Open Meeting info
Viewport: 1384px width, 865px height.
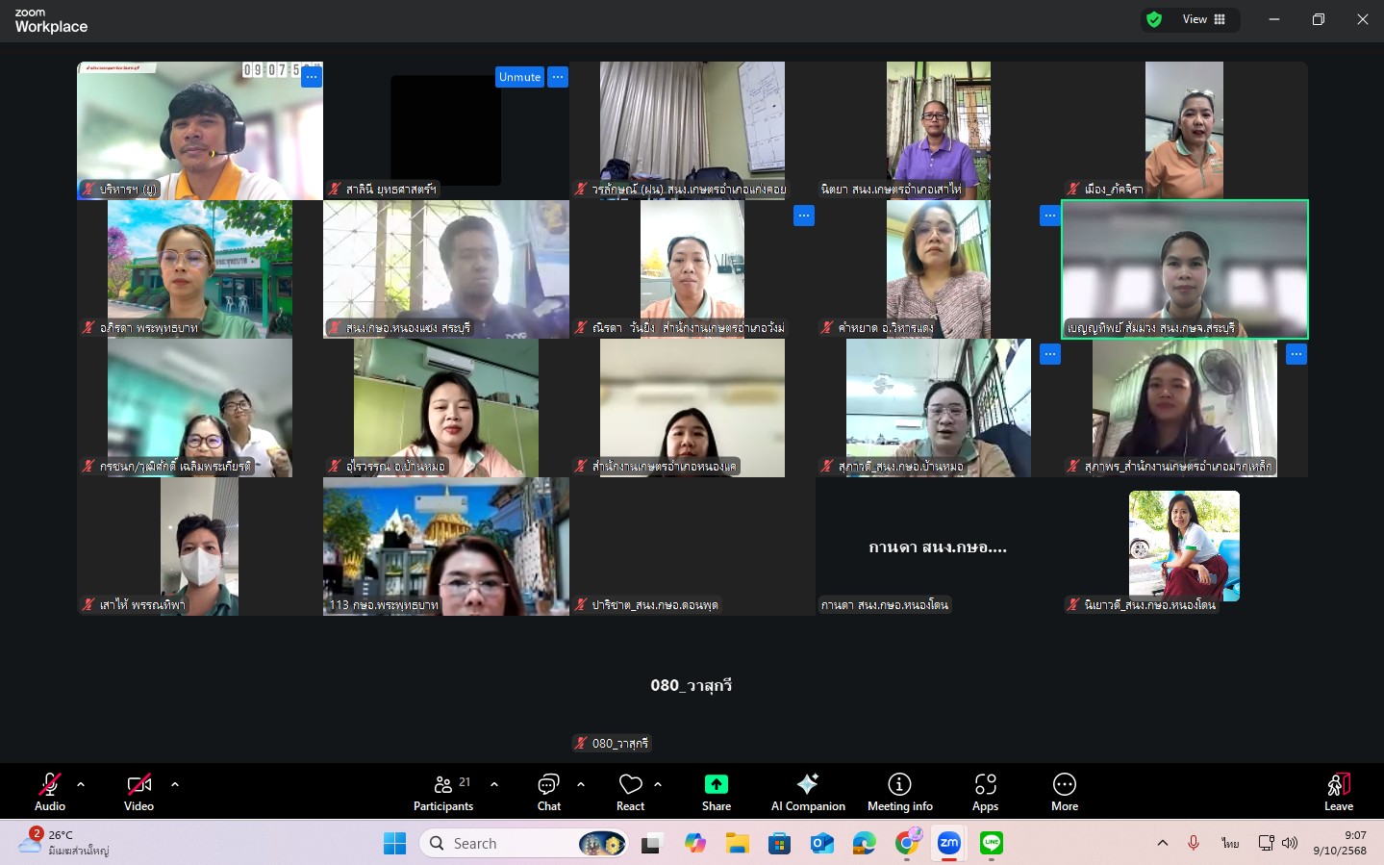point(899,791)
